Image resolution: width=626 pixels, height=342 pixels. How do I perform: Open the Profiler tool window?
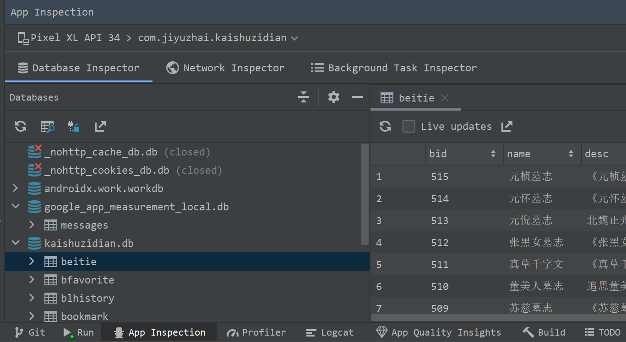256,332
